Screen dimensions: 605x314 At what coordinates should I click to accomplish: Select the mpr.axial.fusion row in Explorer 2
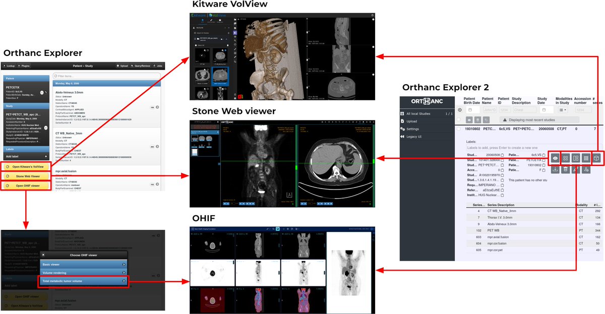point(533,236)
